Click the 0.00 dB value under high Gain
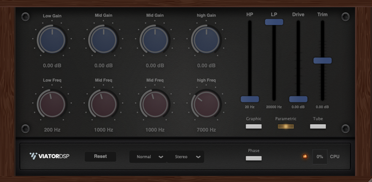Screen dimensions: 372x182 [206, 66]
